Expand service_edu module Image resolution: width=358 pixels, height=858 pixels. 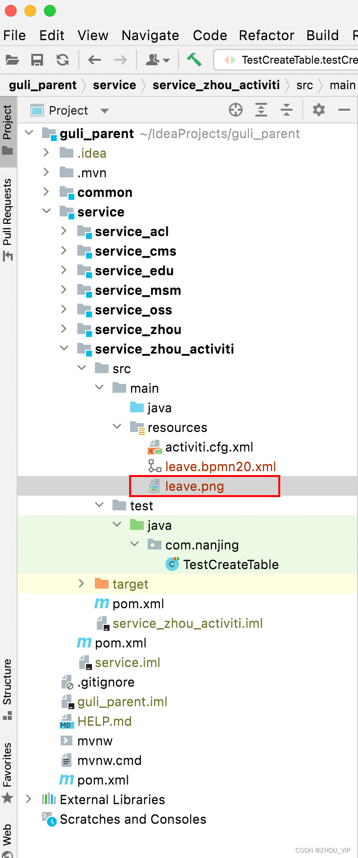click(64, 270)
